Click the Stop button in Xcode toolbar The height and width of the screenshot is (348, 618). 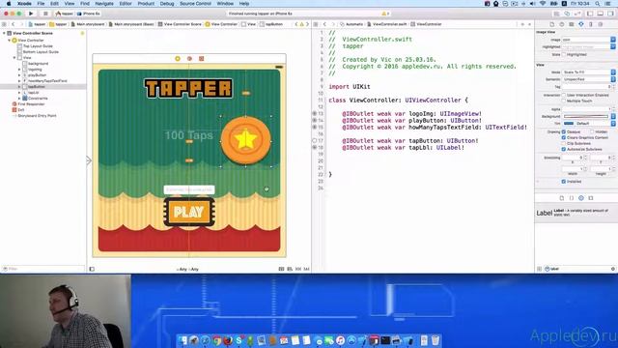click(45, 14)
